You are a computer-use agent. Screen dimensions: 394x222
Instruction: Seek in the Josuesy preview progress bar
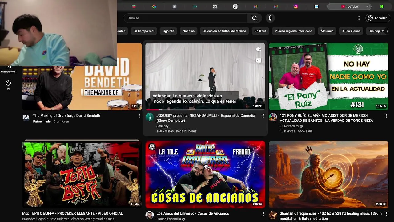coord(205,109)
